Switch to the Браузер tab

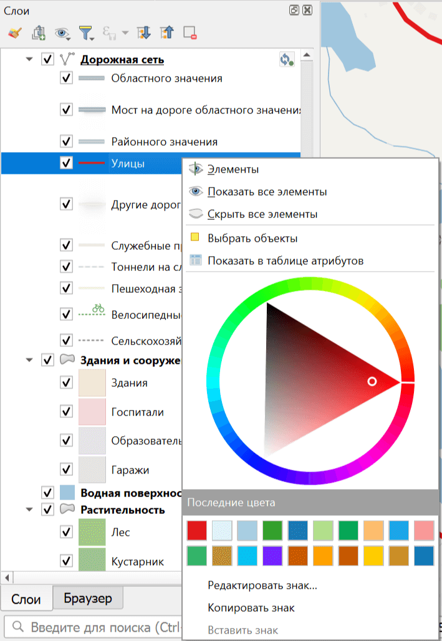(x=88, y=599)
